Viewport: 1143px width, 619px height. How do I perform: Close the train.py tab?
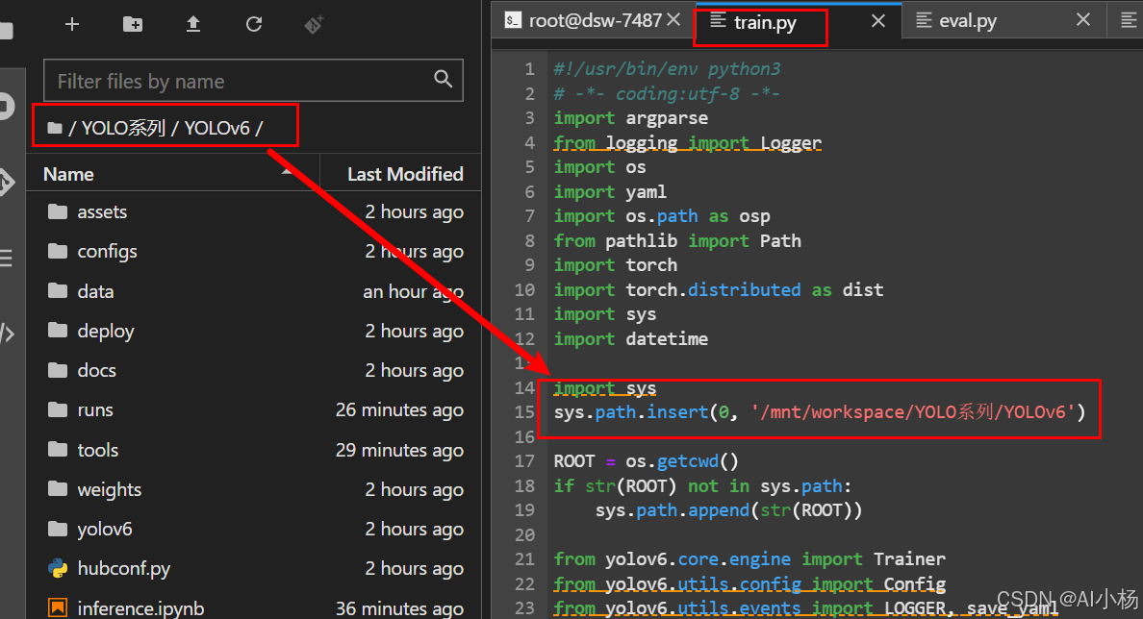(877, 20)
